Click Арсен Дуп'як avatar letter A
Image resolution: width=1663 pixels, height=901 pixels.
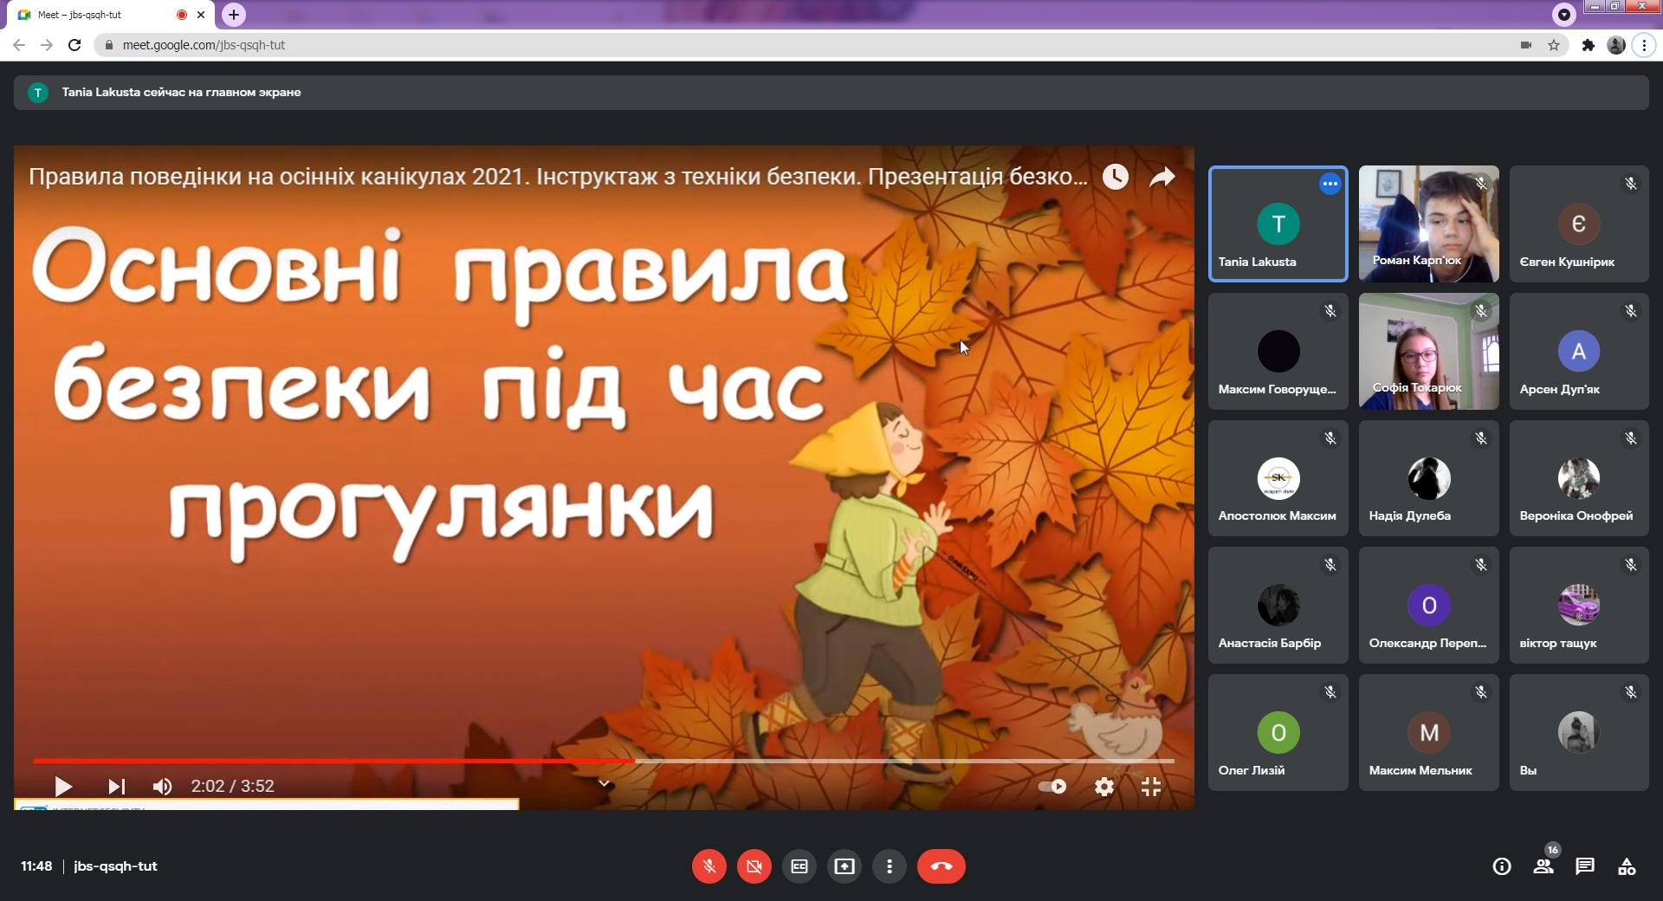[x=1578, y=351]
